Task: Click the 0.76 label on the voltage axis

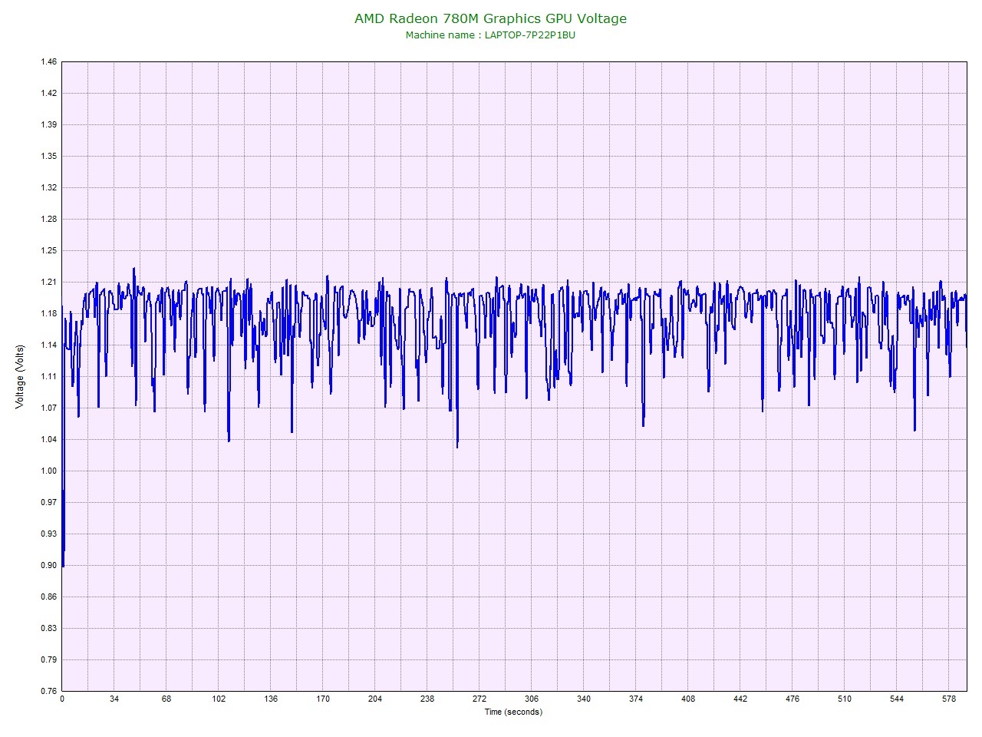Action: 48,691
